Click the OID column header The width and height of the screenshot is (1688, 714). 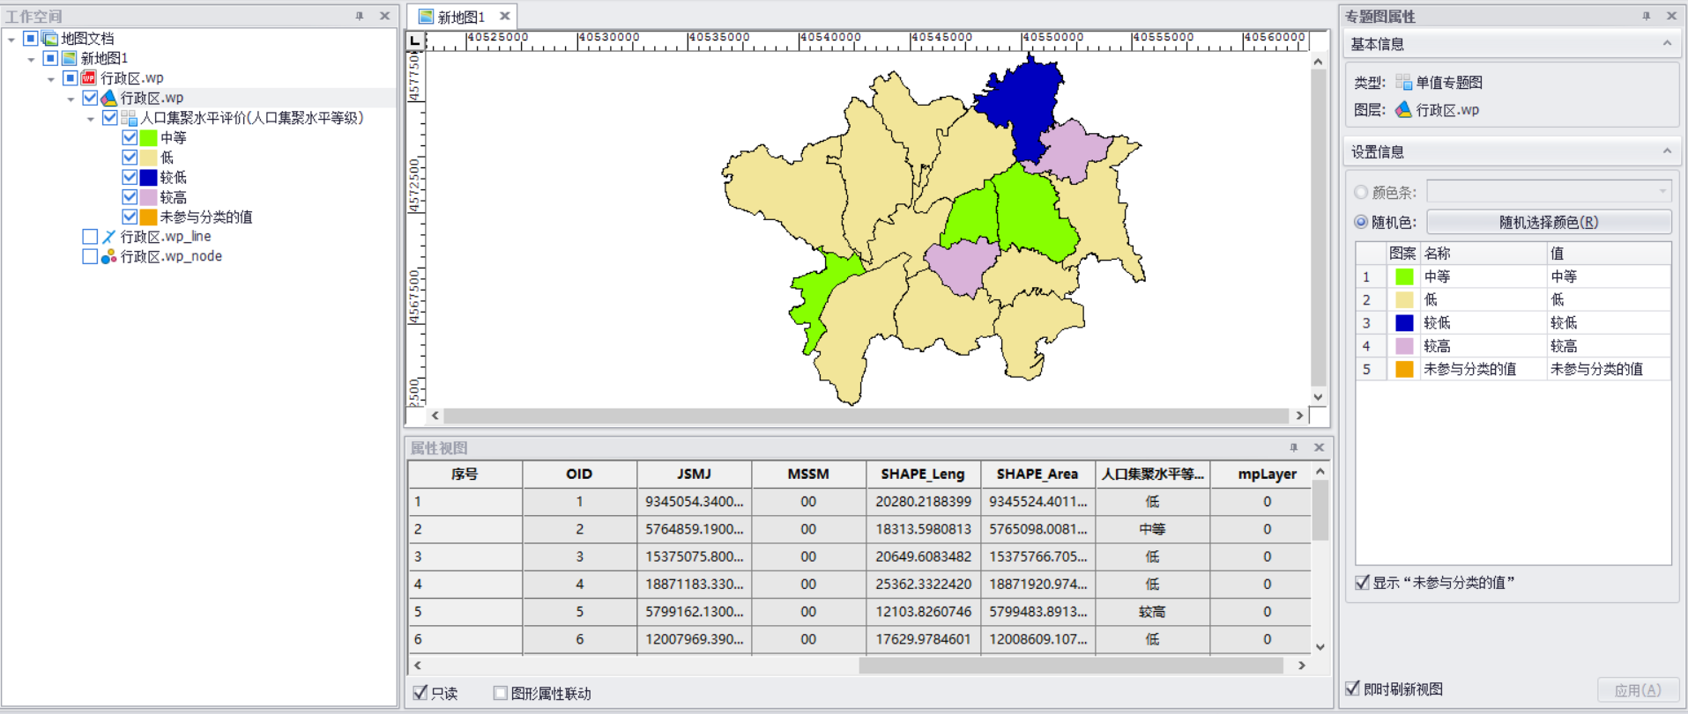click(579, 474)
